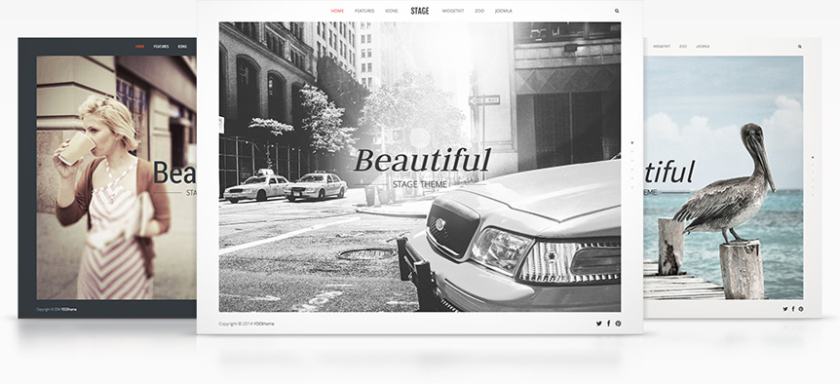Viewport: 840px width, 384px height.
Task: Click "Beautiful" headline in center mockup
Action: click(422, 160)
